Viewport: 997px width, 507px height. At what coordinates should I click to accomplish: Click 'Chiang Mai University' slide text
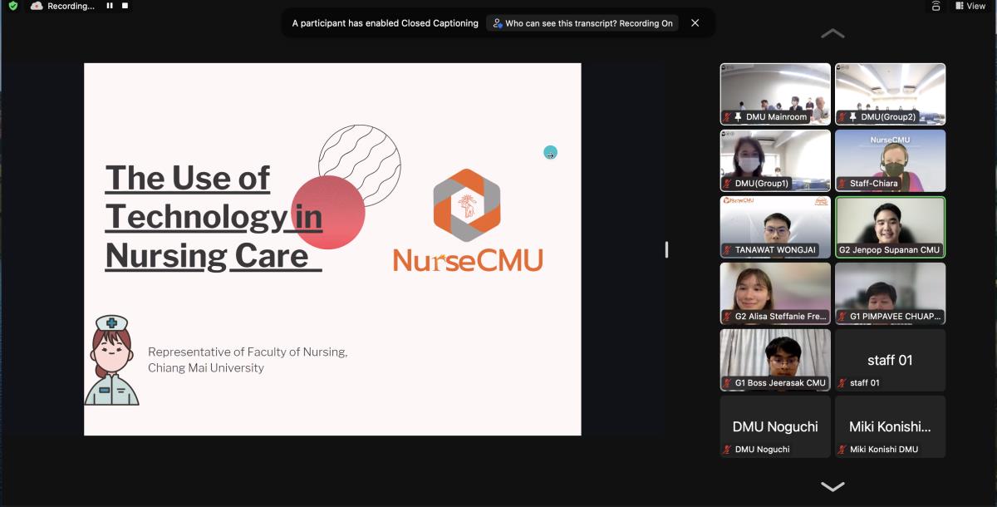tap(206, 367)
